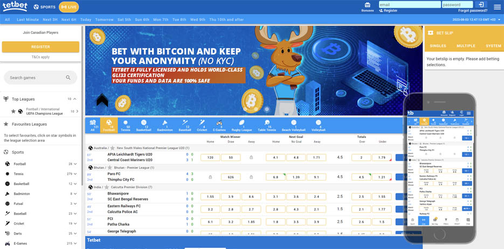Select the Basketball icon in sports bar
Image resolution: width=504 pixels, height=249 pixels.
tap(144, 125)
